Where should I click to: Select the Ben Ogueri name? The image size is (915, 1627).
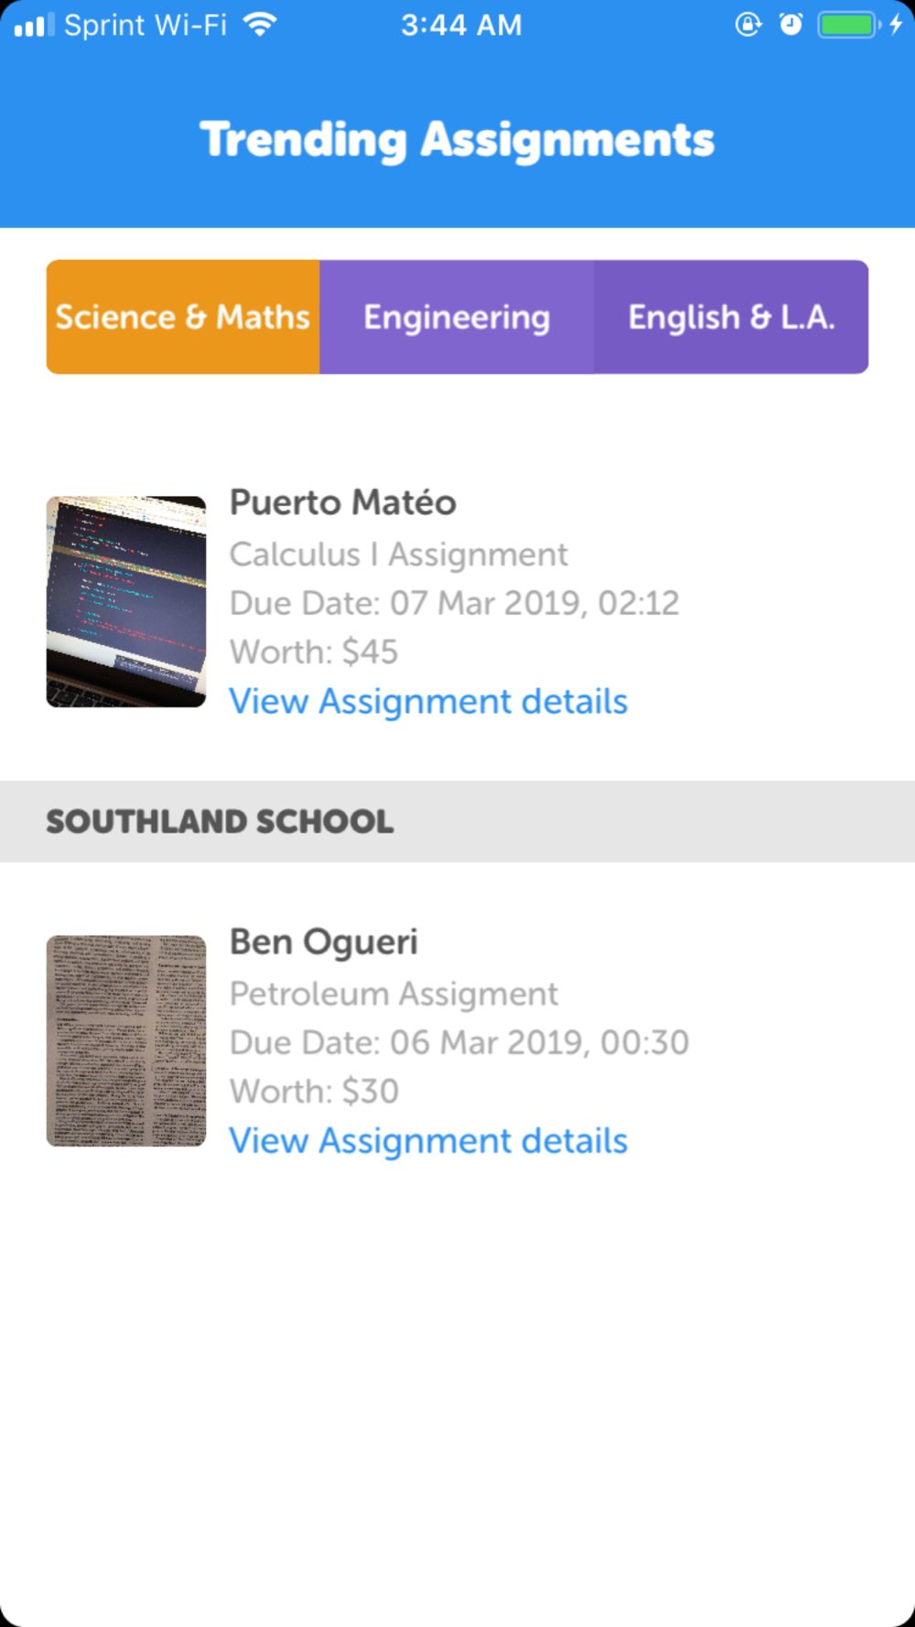(x=323, y=943)
